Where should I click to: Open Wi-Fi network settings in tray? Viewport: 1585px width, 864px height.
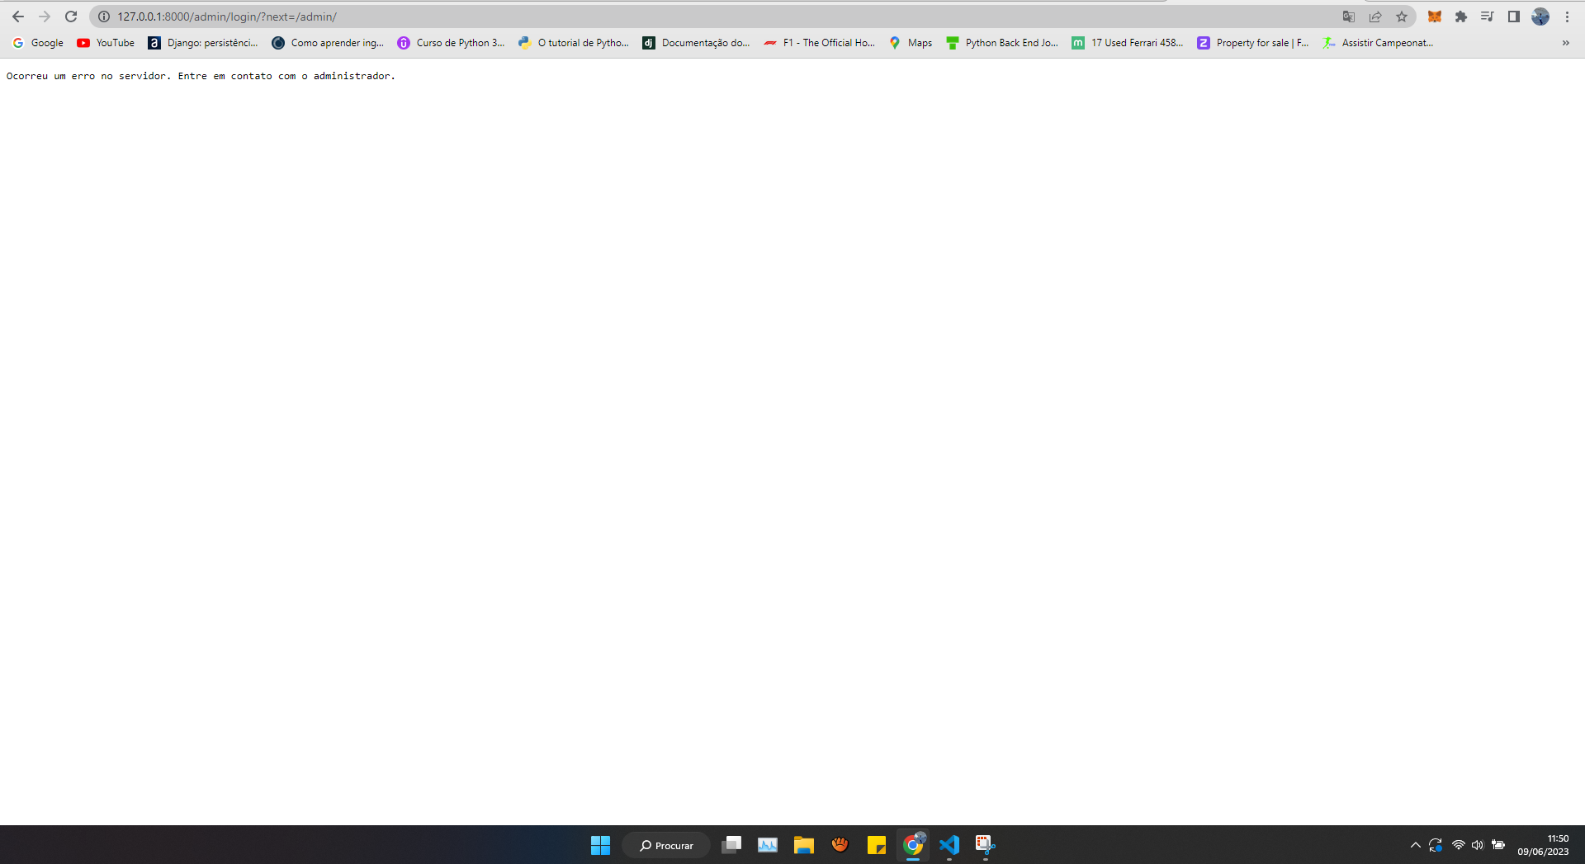click(1458, 845)
